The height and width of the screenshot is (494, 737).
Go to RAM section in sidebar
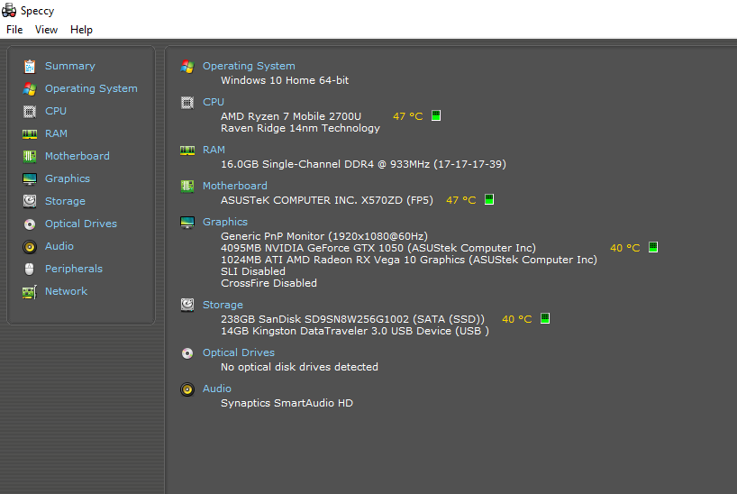[x=56, y=133]
